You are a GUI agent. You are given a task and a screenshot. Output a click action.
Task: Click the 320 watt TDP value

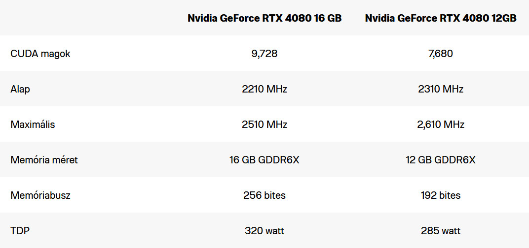pyautogui.click(x=264, y=231)
